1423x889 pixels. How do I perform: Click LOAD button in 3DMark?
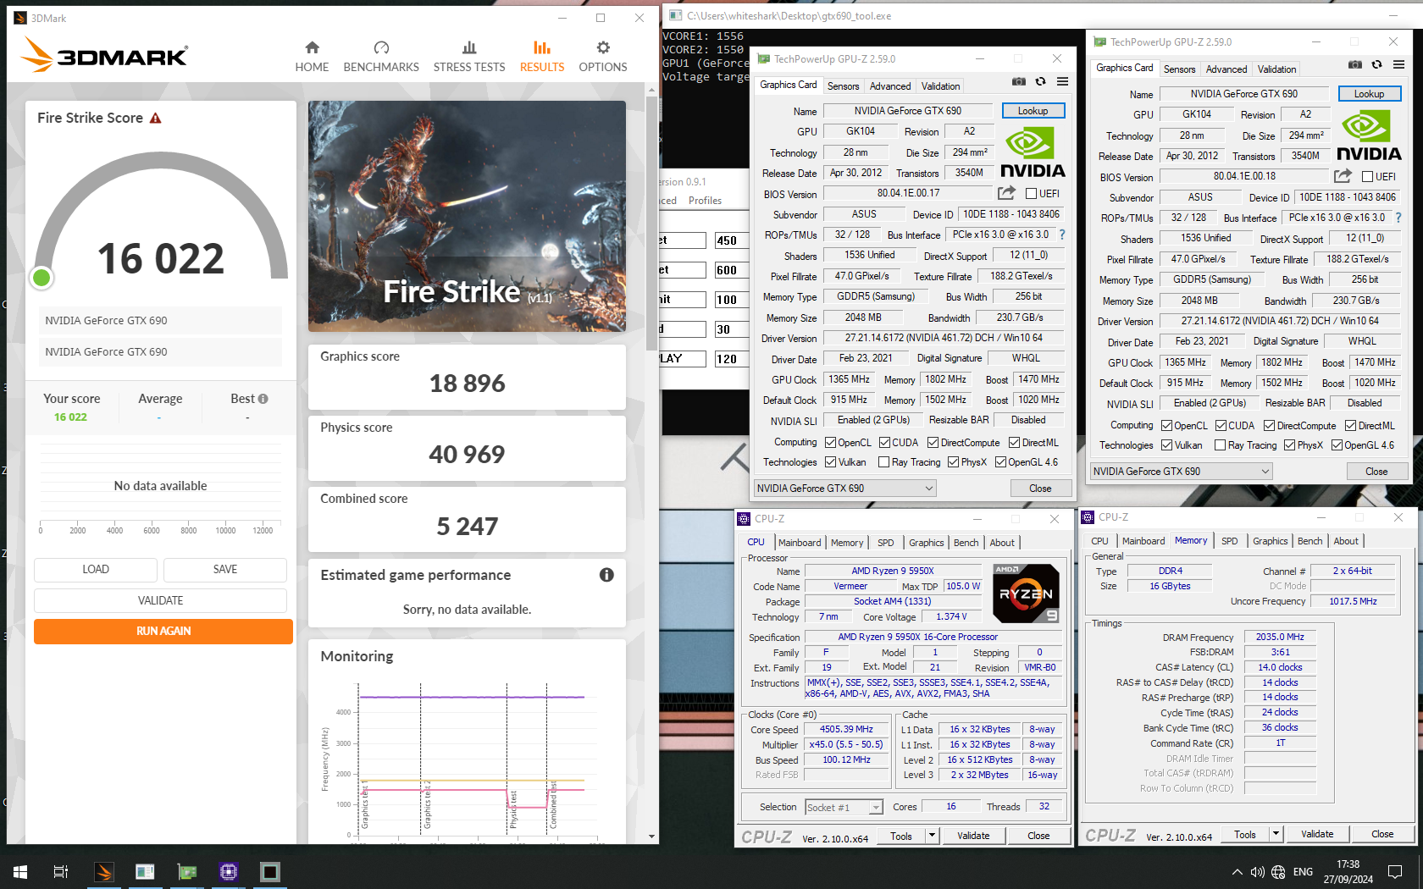(96, 569)
